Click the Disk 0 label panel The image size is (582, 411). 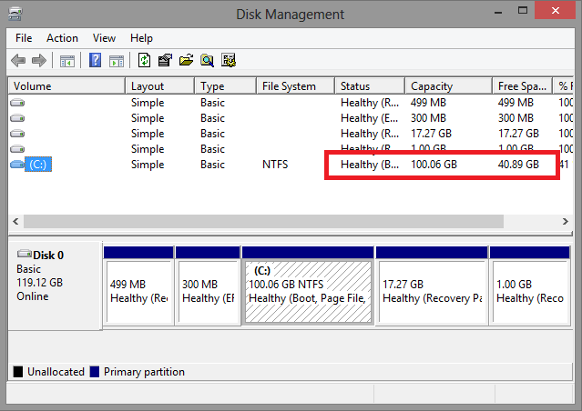[x=54, y=282]
